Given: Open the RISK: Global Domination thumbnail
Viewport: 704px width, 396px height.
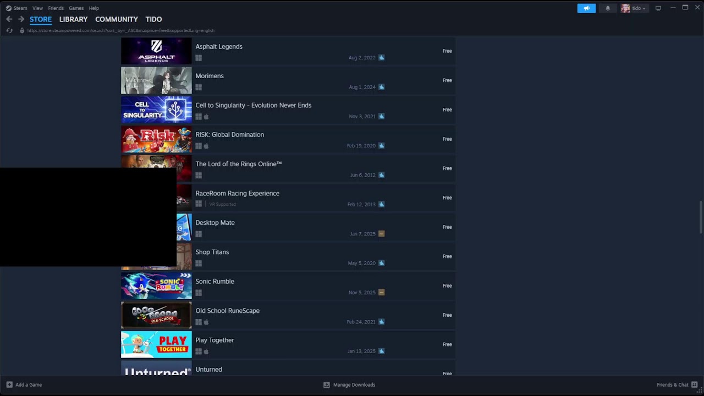Looking at the screenshot, I should pos(156,139).
